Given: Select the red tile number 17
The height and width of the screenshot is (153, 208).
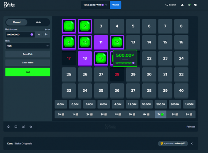Looking at the screenshot, I should [x=69, y=58].
